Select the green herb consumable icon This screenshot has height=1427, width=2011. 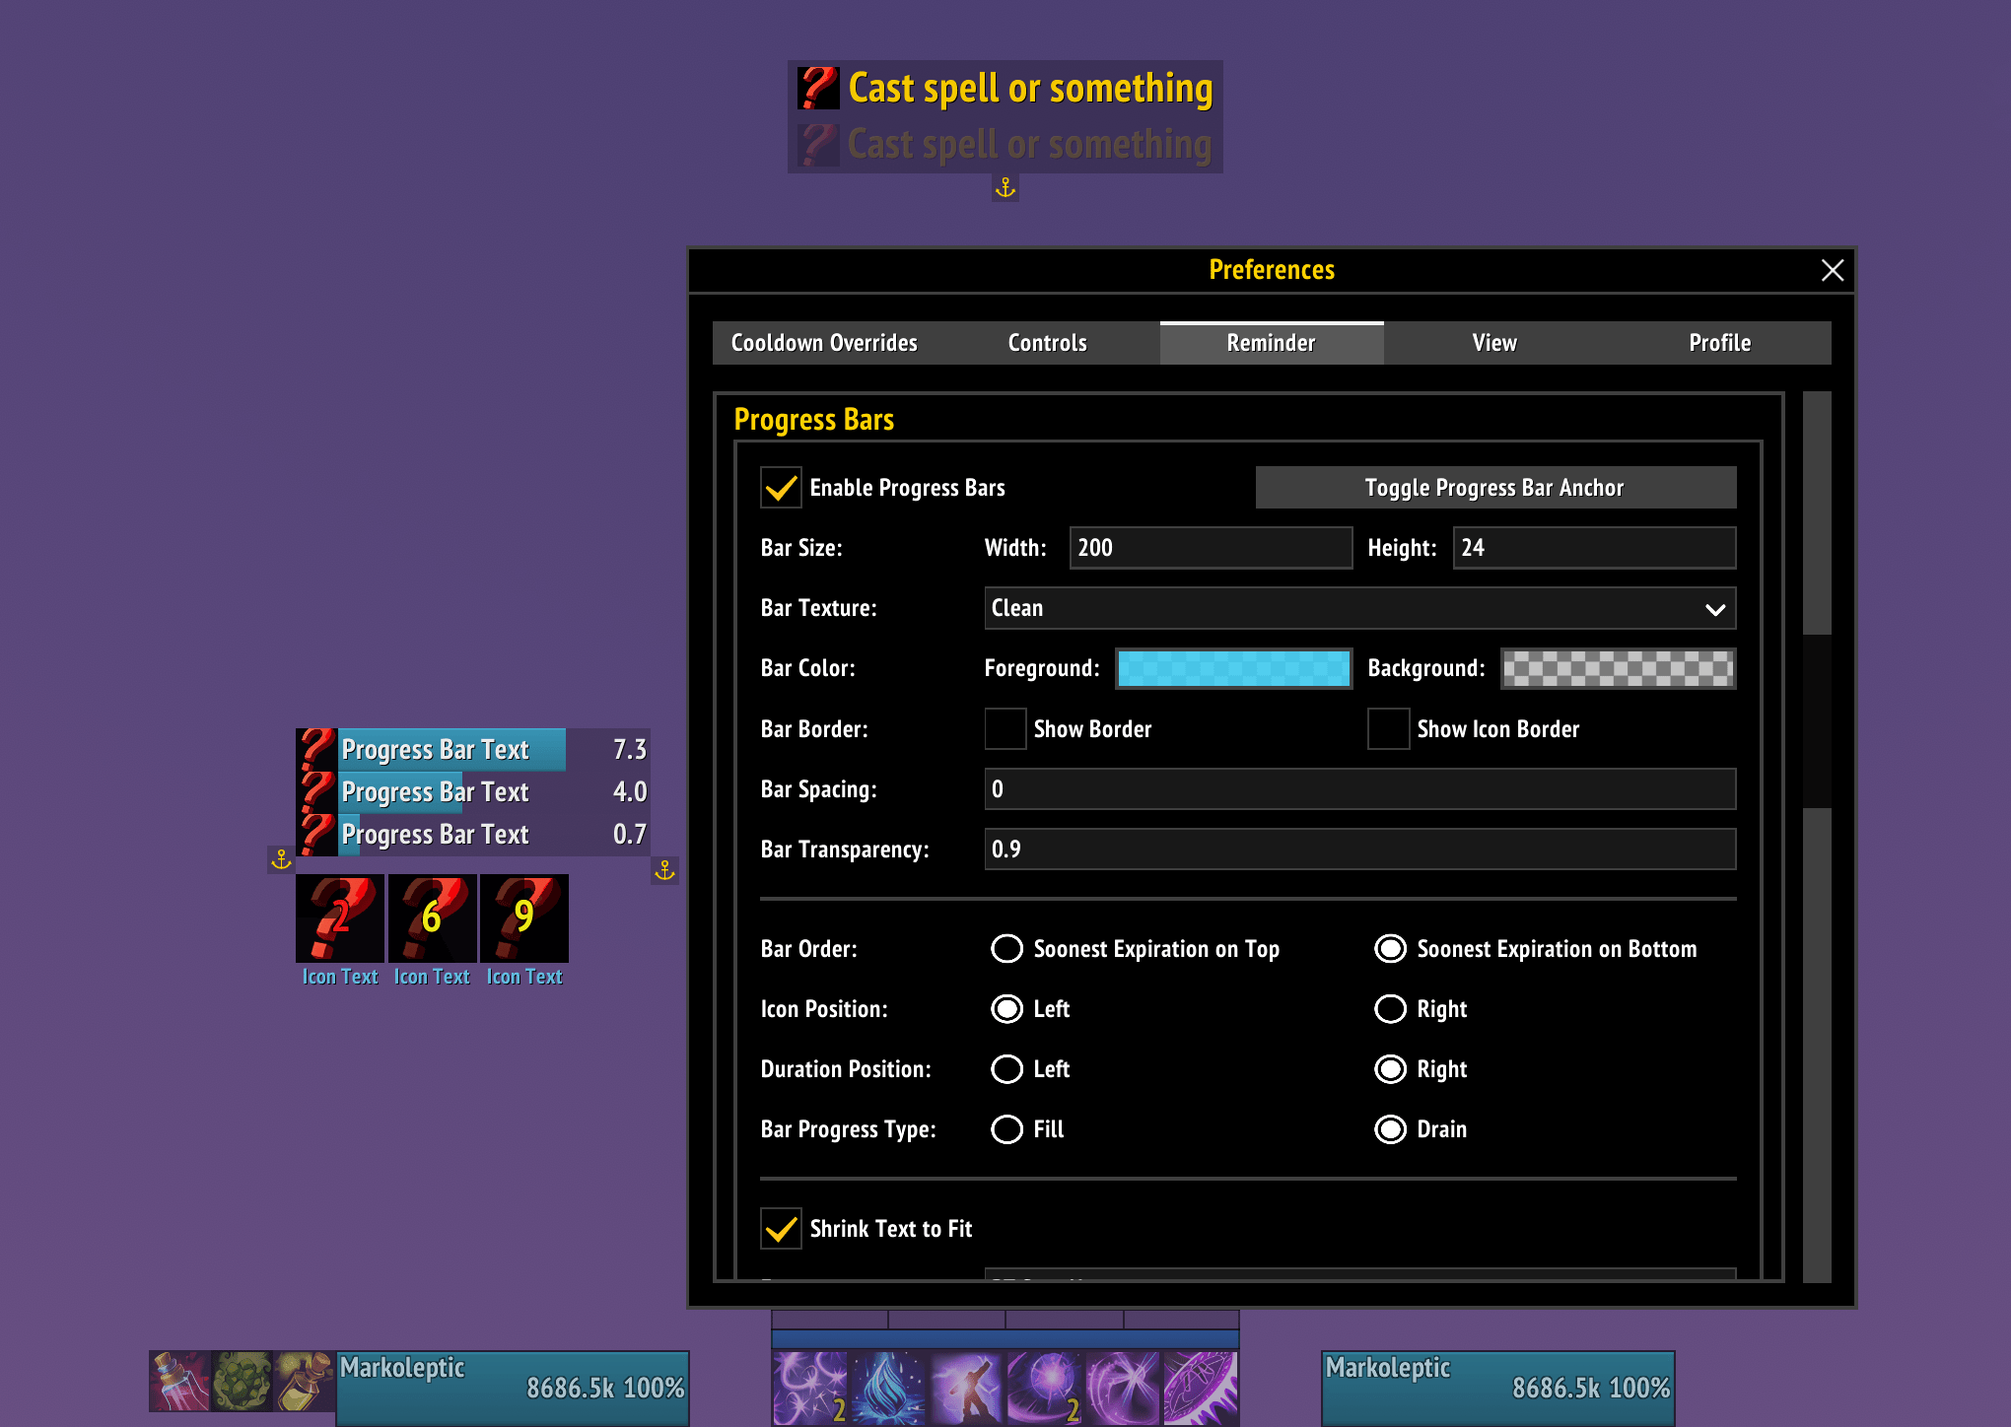coord(241,1382)
